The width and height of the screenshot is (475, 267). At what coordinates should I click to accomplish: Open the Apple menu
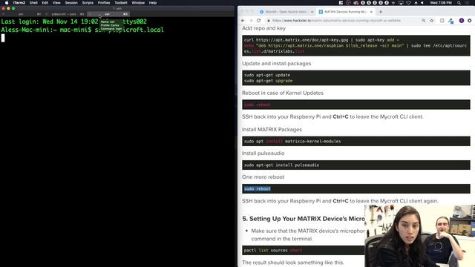[7, 3]
